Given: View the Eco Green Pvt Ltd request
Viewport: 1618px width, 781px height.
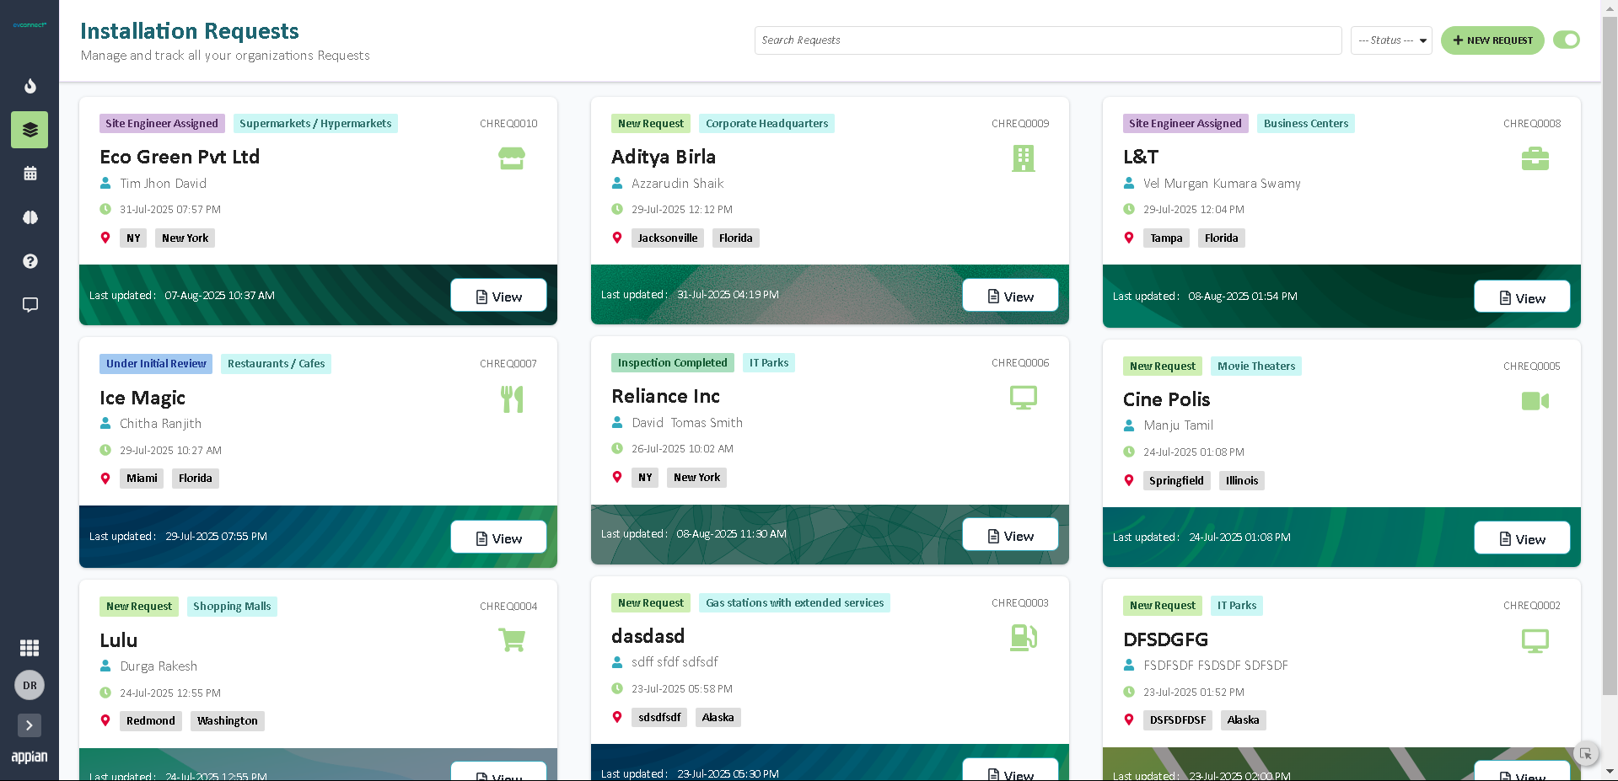Looking at the screenshot, I should pyautogui.click(x=498, y=297).
